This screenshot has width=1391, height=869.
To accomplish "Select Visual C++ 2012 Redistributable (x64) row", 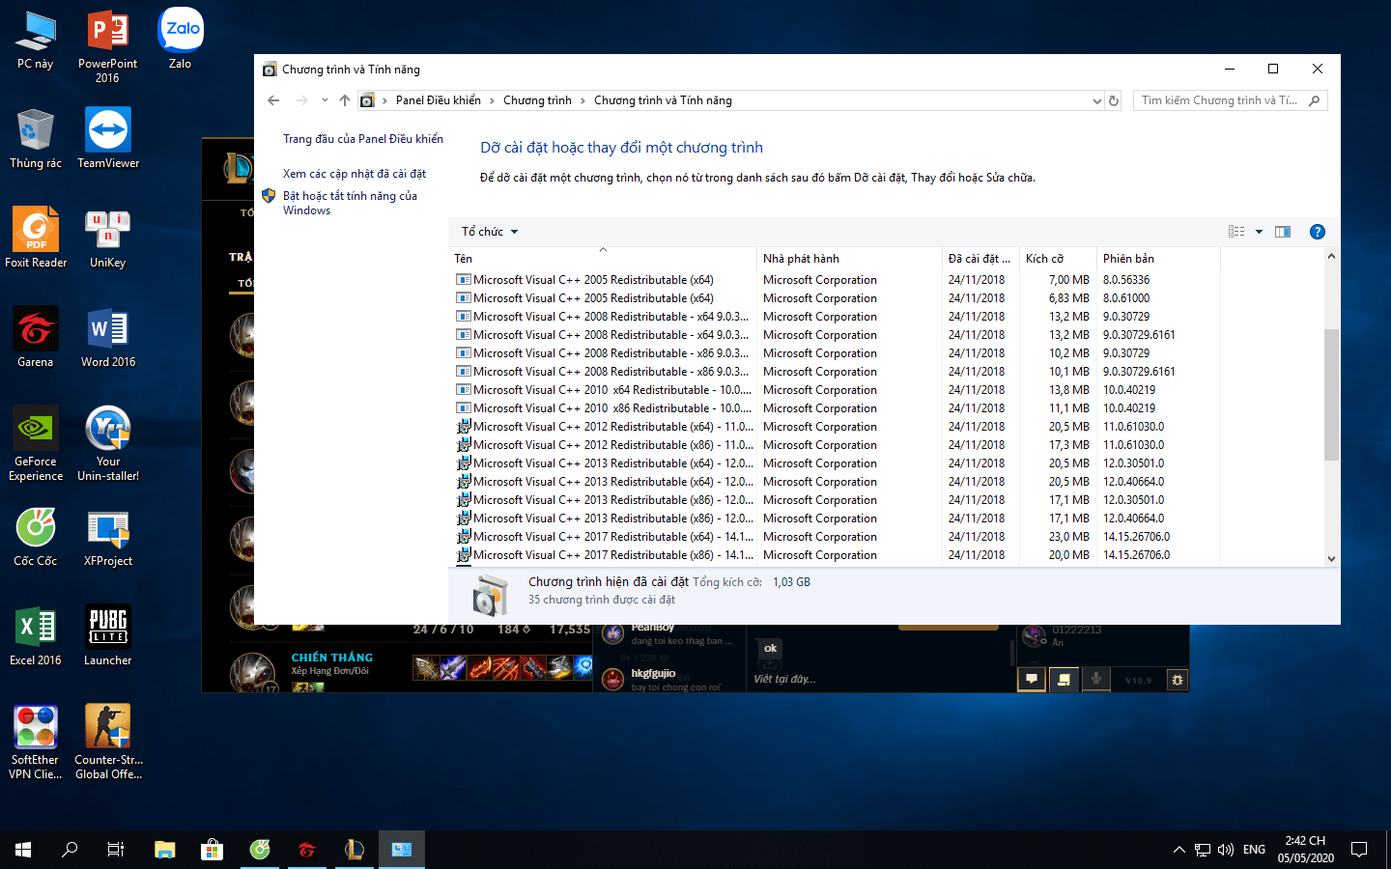I will pyautogui.click(x=837, y=427).
